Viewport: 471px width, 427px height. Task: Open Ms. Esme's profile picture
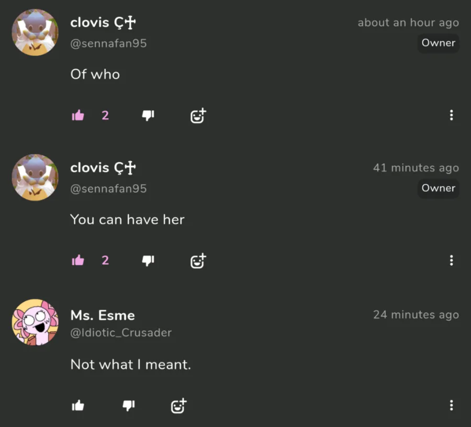[x=35, y=322]
